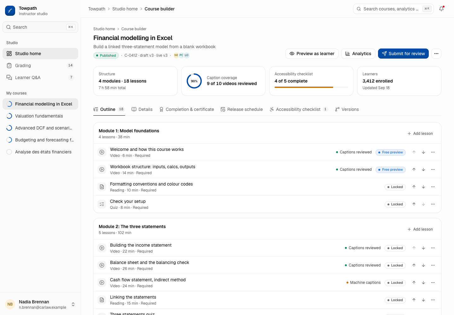Open the Versions tab
454x315 pixels.
tap(347, 109)
